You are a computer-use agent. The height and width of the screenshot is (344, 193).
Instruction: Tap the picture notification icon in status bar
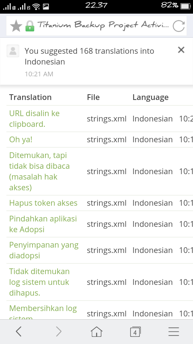[46, 6]
